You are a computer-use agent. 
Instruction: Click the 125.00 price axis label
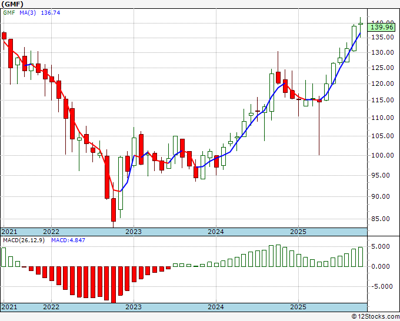[382, 68]
